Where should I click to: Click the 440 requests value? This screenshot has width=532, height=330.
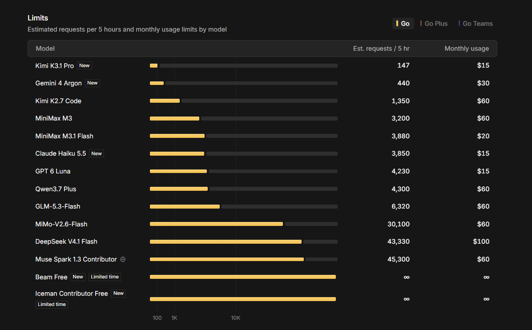(403, 83)
